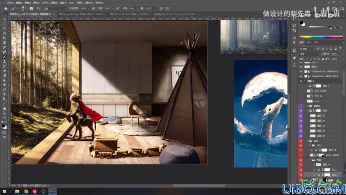Open the Character (A) panel icon

pos(294,37)
